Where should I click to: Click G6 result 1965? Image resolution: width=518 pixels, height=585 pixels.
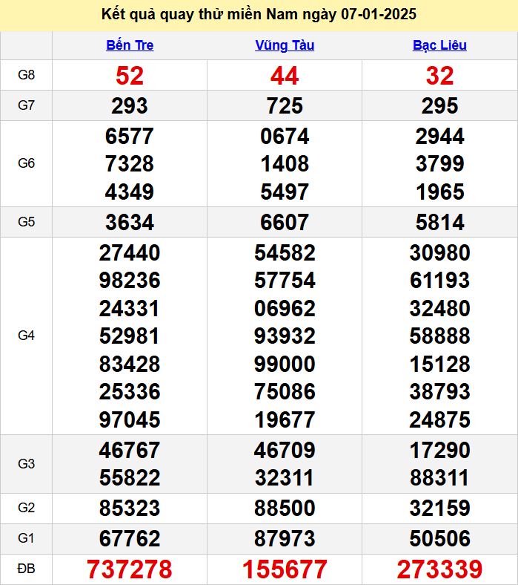click(x=439, y=192)
